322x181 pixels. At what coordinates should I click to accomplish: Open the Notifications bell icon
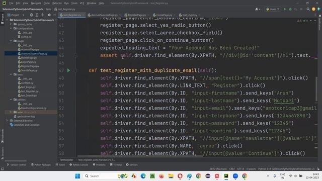point(320,16)
